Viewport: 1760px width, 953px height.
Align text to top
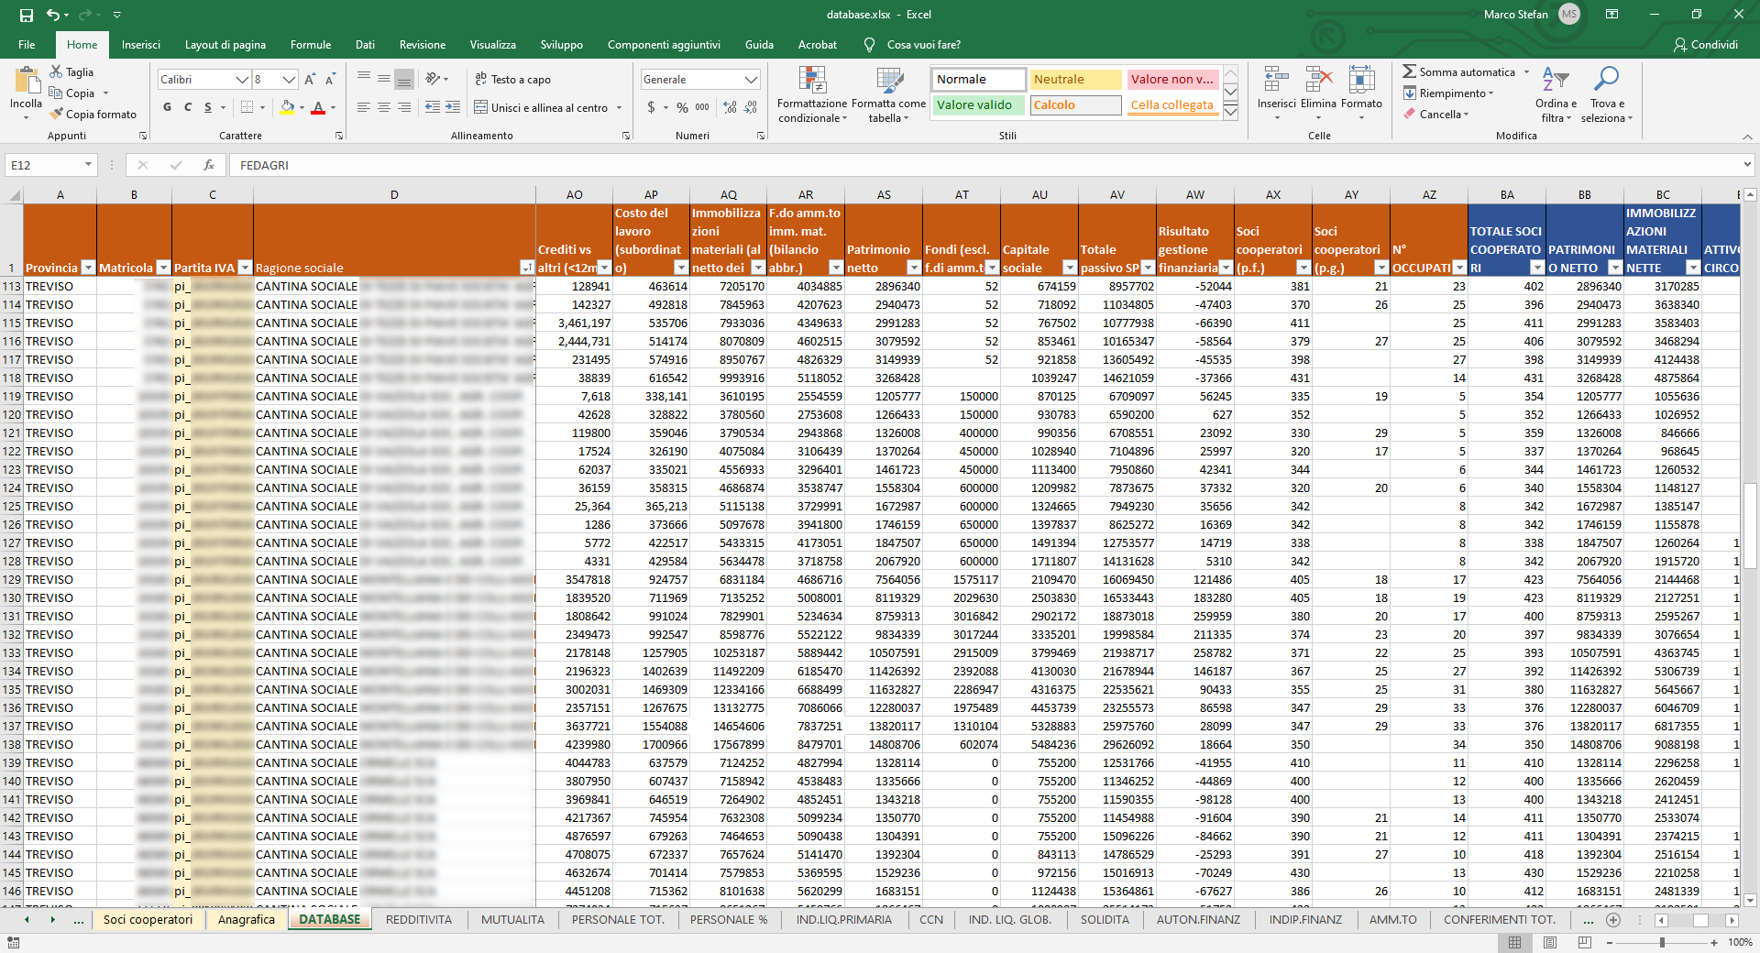click(364, 80)
